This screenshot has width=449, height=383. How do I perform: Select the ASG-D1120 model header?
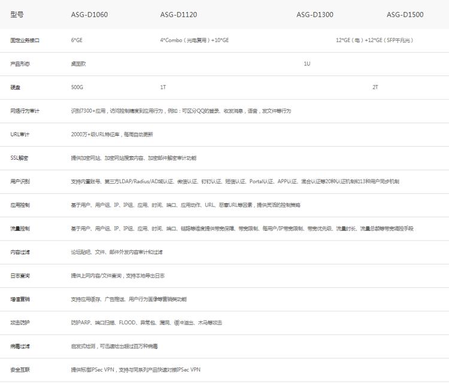178,14
